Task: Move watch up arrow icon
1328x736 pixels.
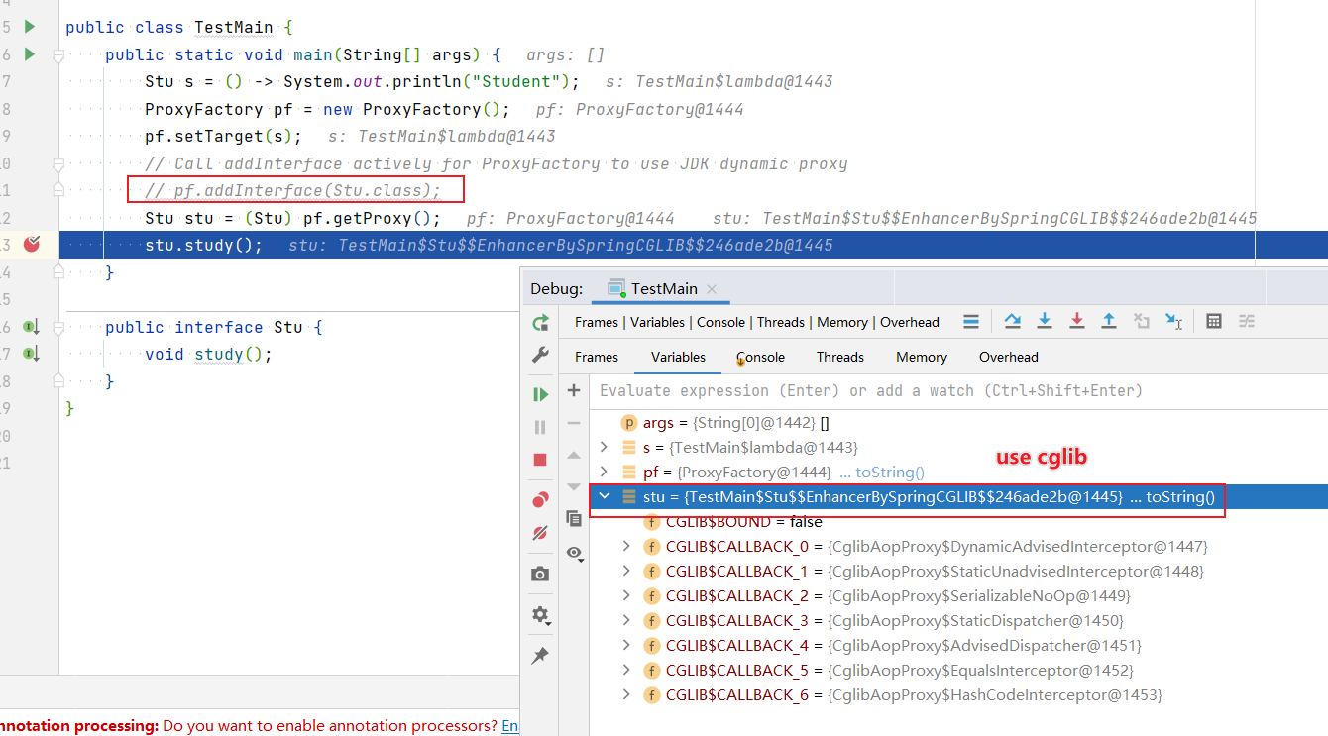Action: [x=573, y=455]
